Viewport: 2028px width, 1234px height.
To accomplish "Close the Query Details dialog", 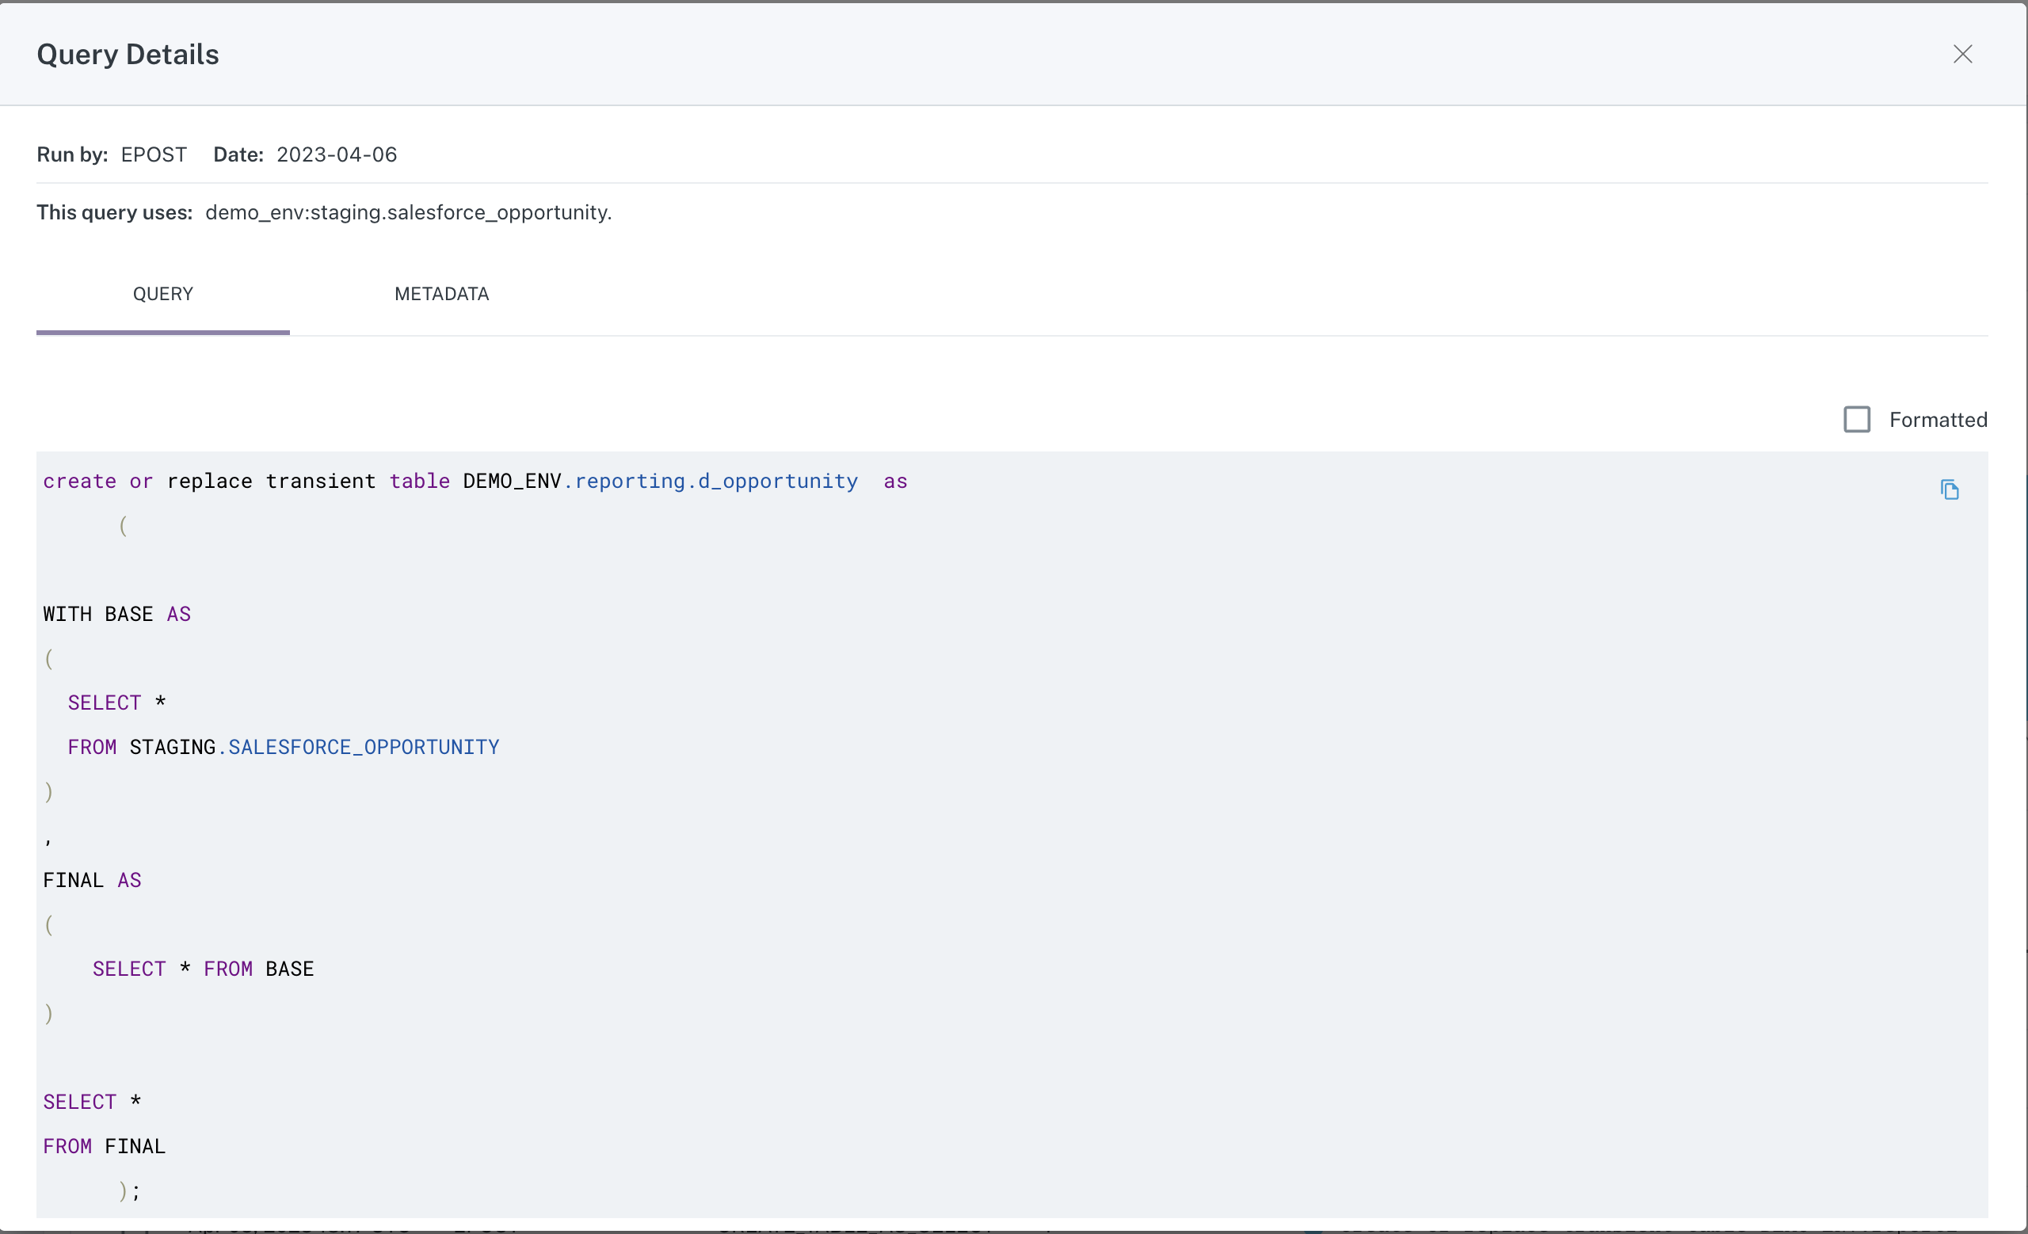I will coord(1962,55).
